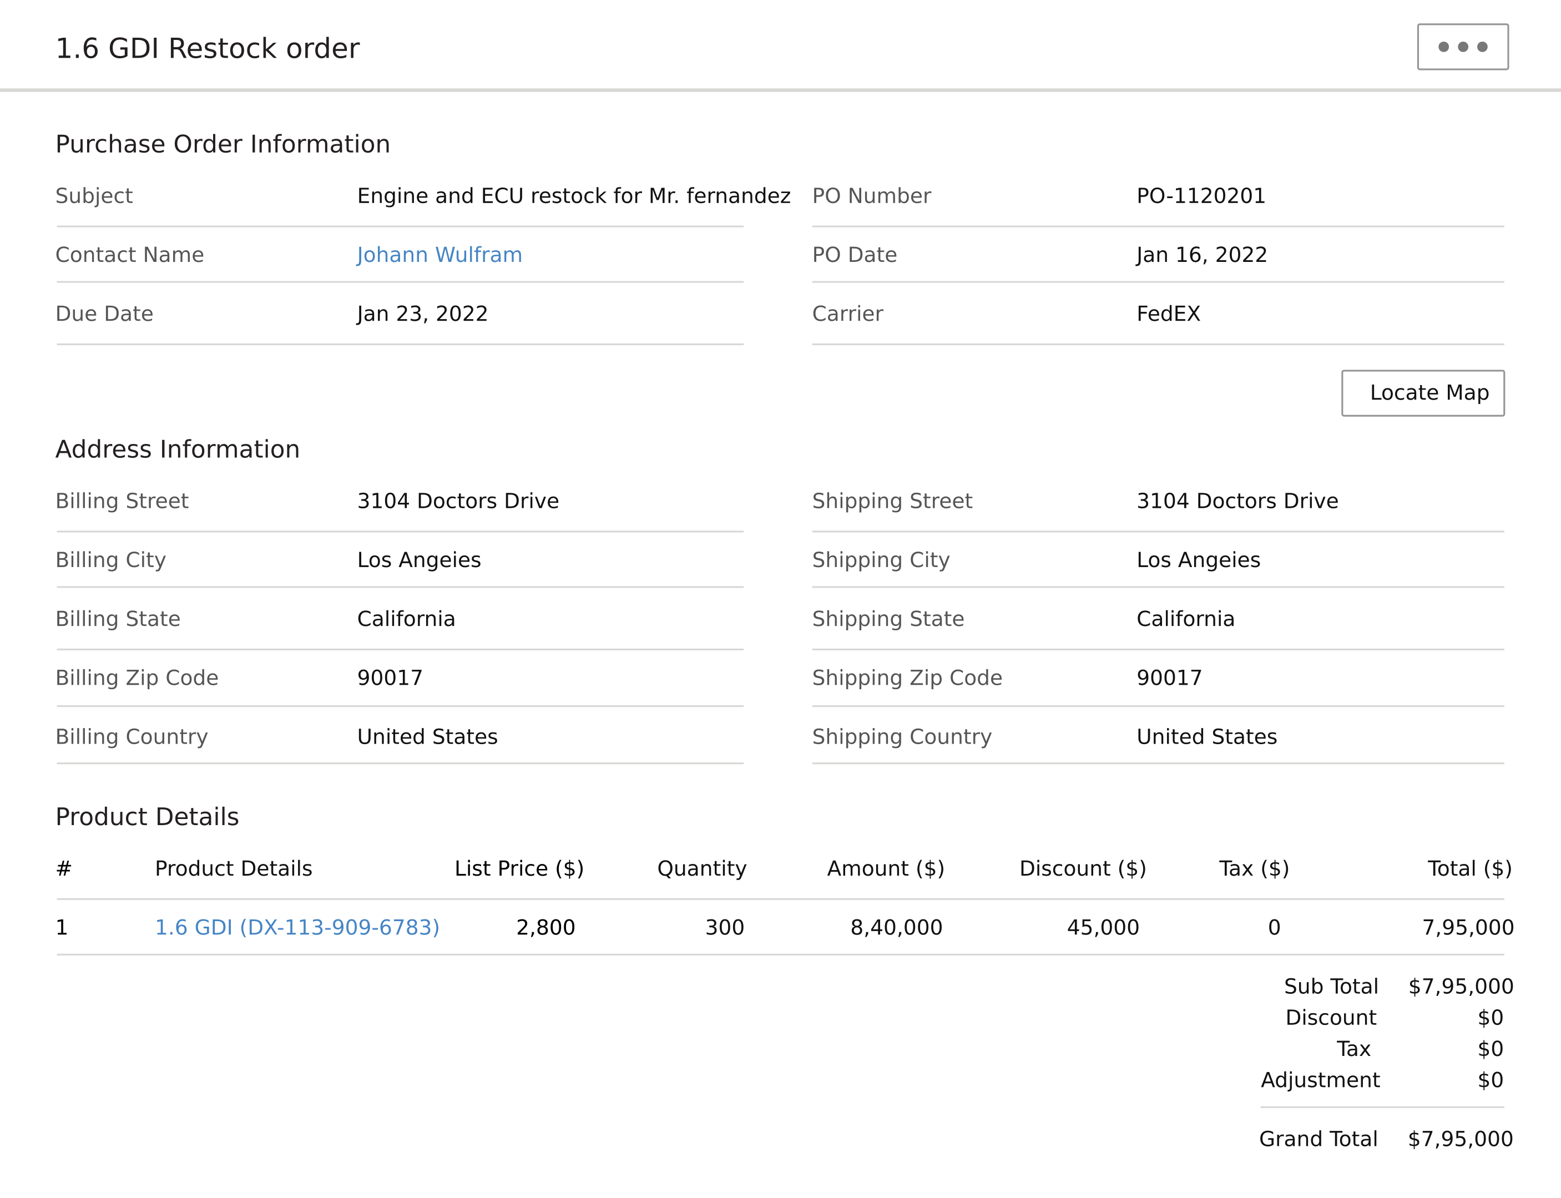Click the Locate Map button
This screenshot has height=1198, width=1561.
pyautogui.click(x=1423, y=393)
